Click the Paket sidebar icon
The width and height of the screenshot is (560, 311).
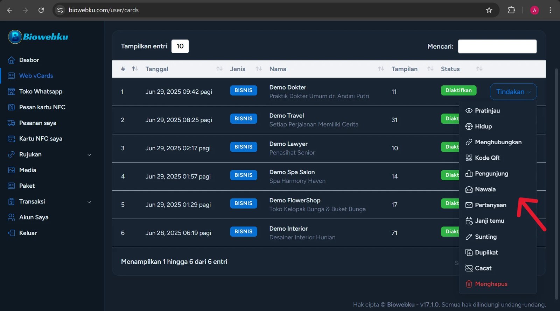11,186
